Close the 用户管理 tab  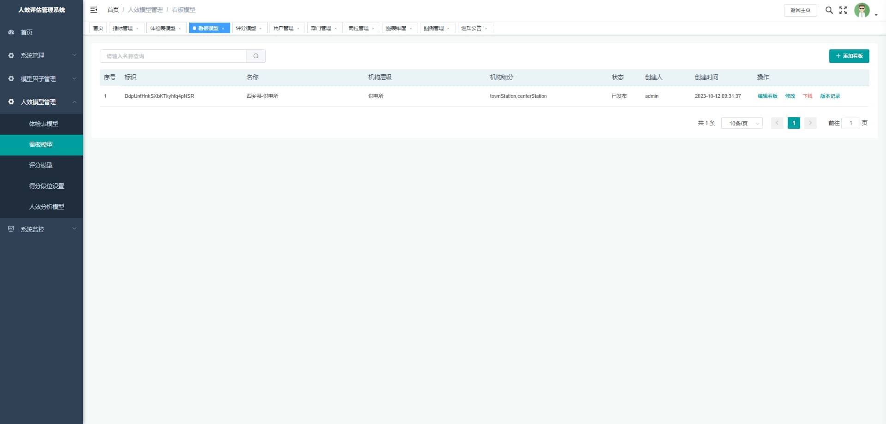299,29
